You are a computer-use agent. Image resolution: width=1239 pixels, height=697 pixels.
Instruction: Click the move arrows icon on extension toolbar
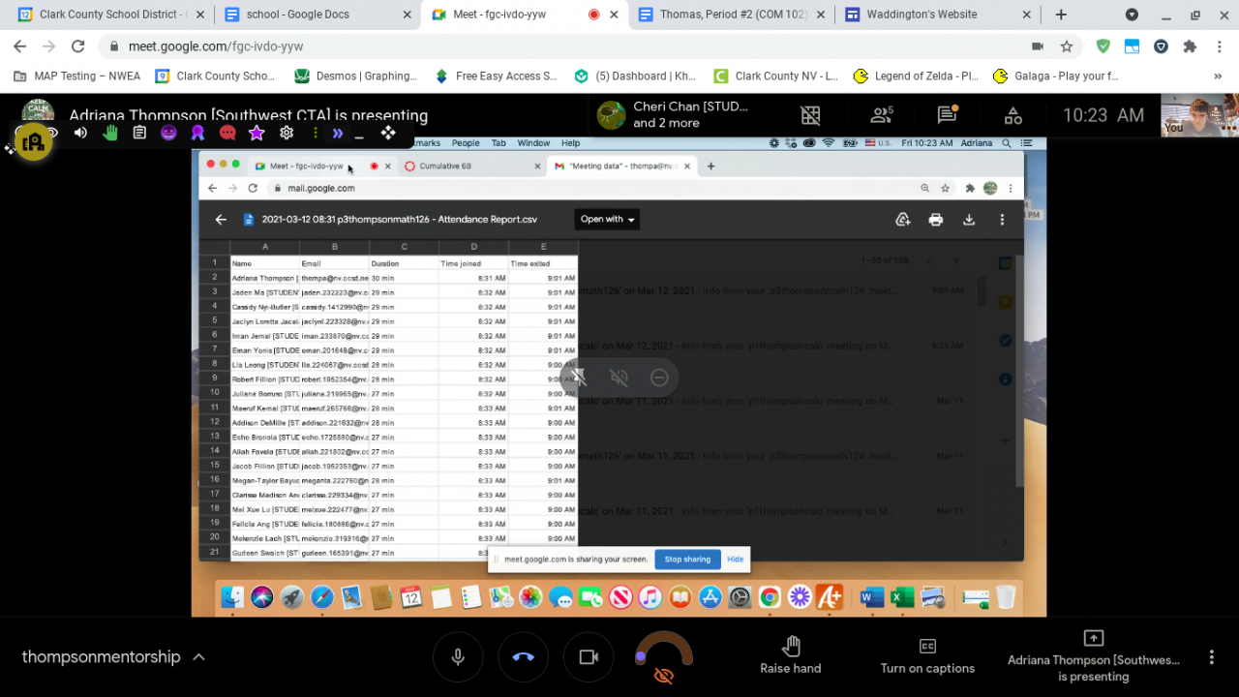point(388,133)
